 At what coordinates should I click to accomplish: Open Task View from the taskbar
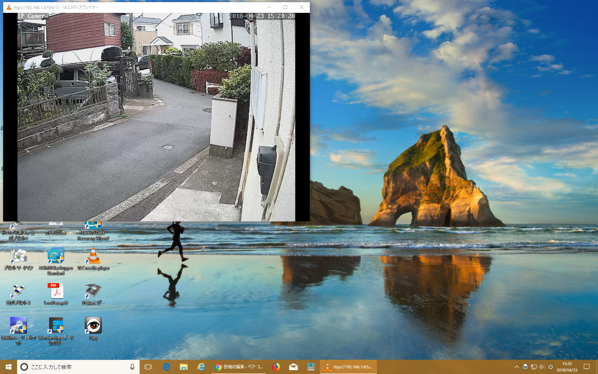click(x=148, y=367)
